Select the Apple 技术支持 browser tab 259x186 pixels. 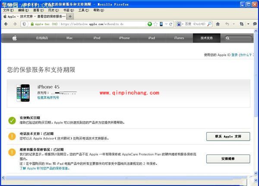click(x=35, y=16)
